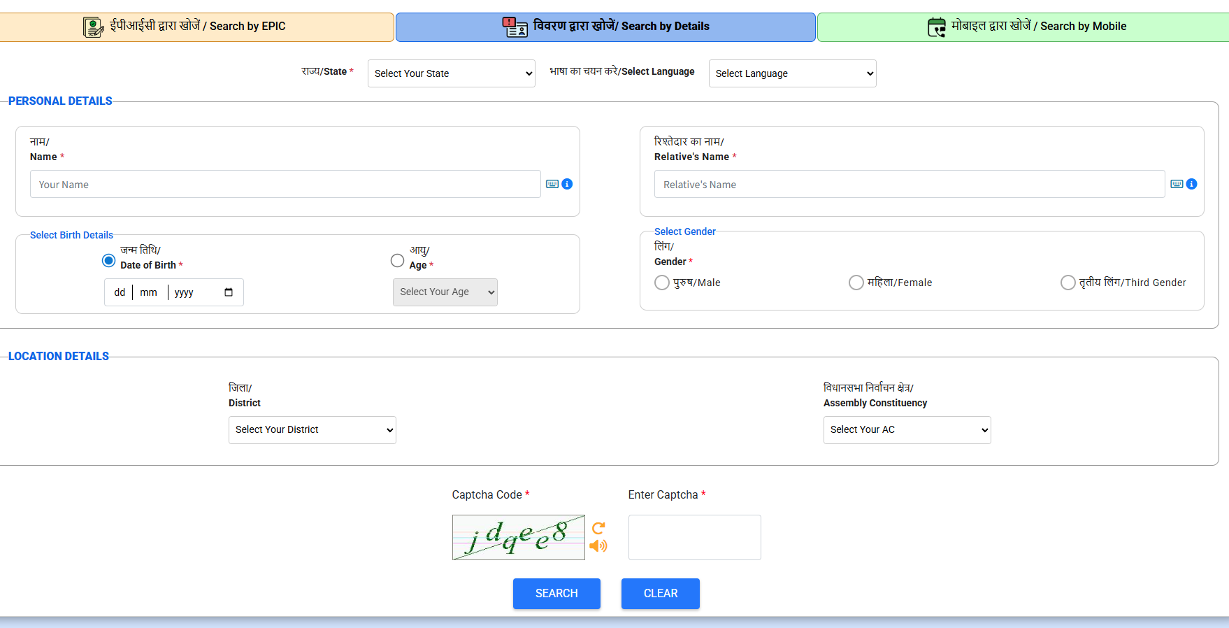Select the Date of Birth radio button

[x=108, y=261]
